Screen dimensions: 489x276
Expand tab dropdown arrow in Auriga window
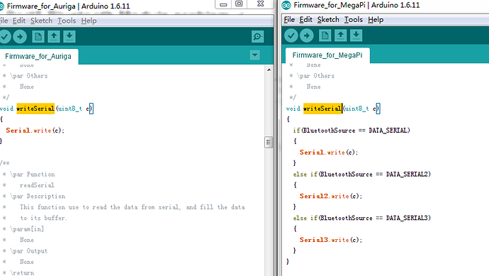click(255, 55)
